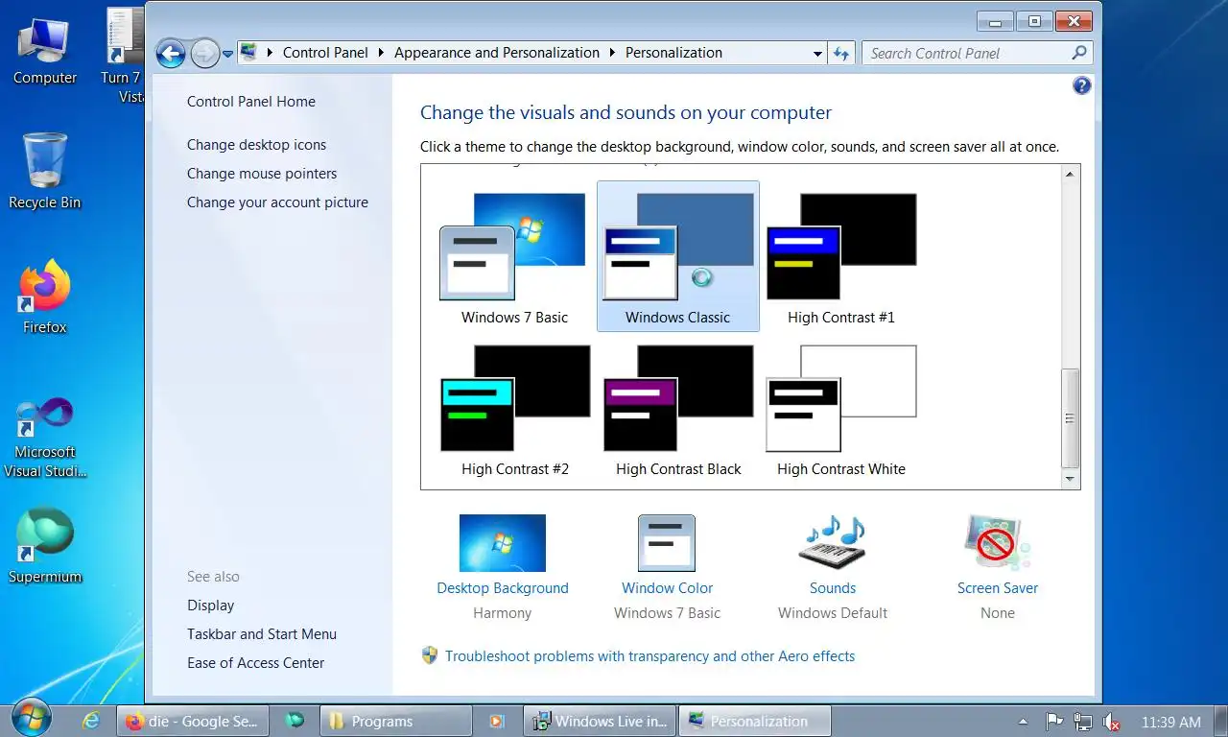Click the Screen Saver text link
This screenshot has height=737, width=1228.
point(998,588)
